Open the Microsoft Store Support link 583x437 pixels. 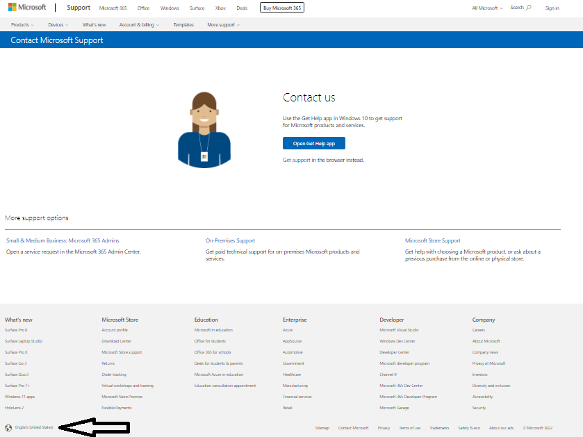tap(433, 240)
